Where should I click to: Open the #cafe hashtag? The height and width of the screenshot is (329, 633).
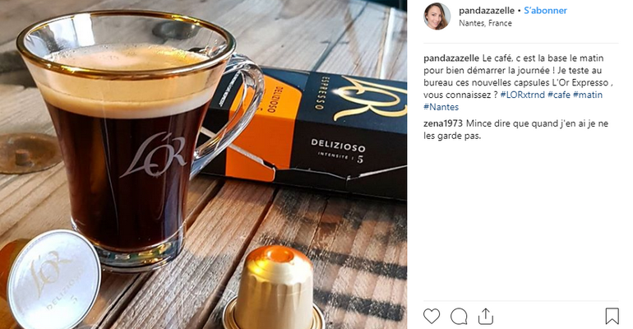coord(559,95)
